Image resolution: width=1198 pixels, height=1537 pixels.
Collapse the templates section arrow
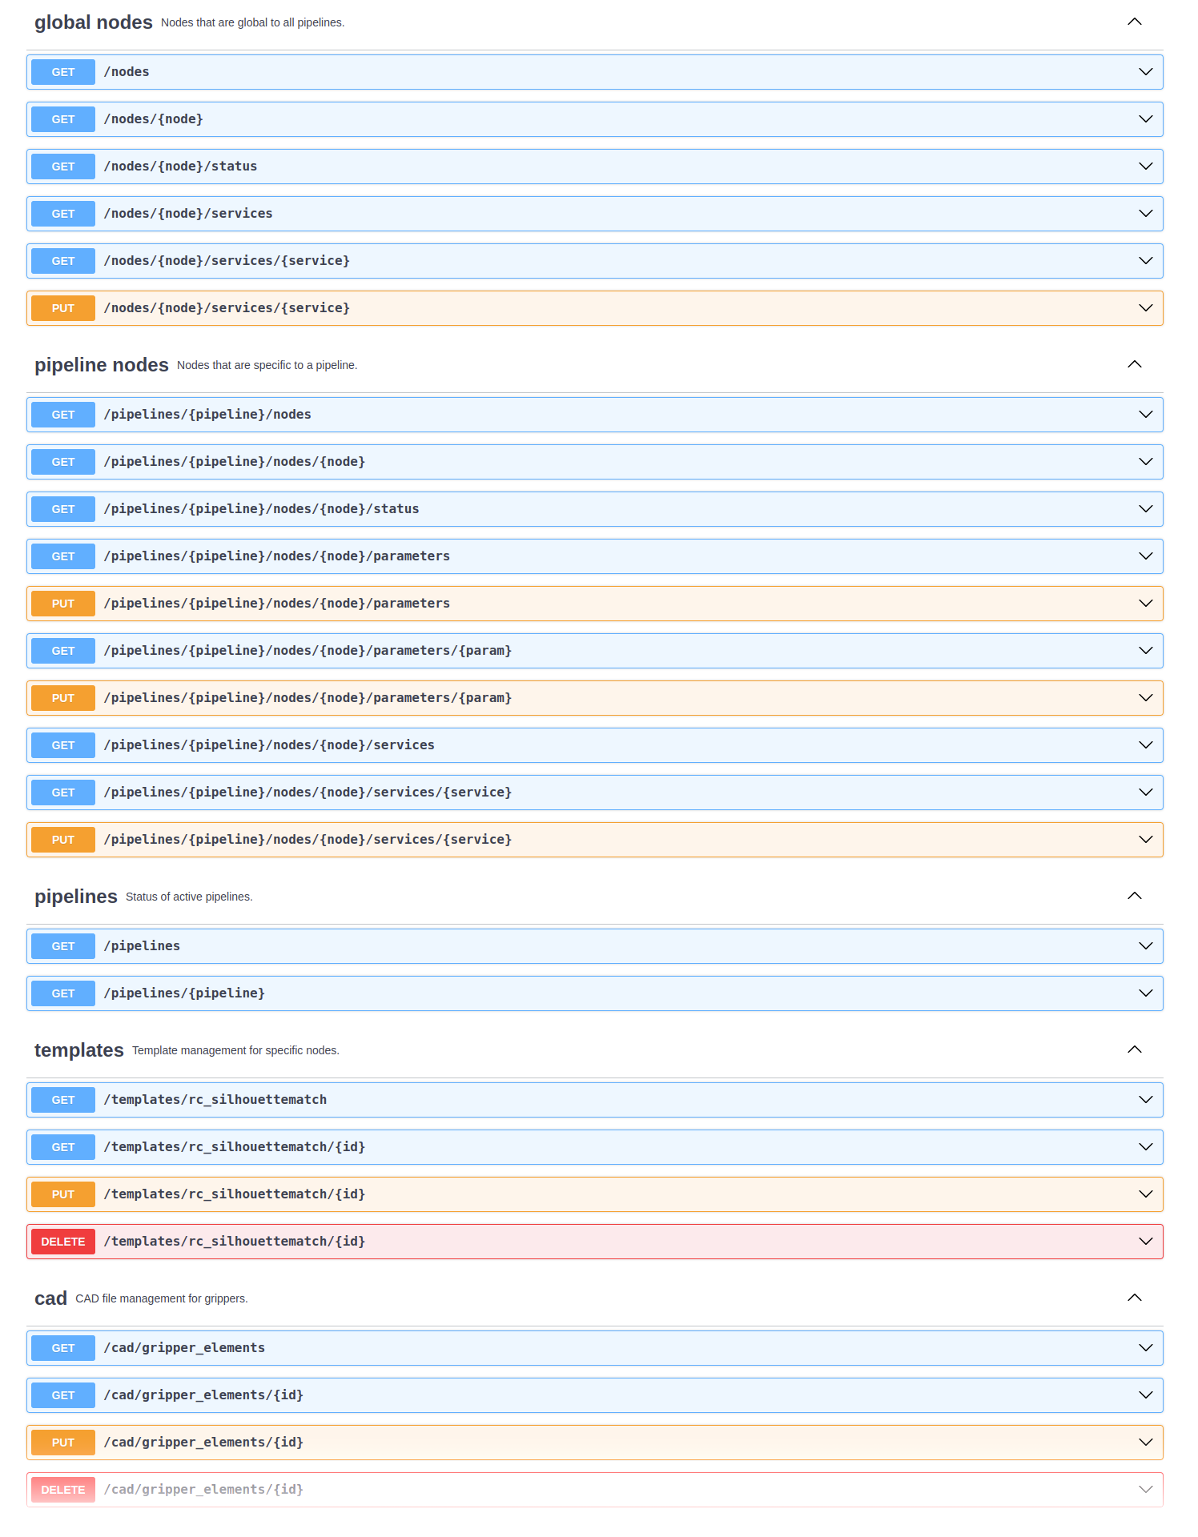(x=1134, y=1050)
